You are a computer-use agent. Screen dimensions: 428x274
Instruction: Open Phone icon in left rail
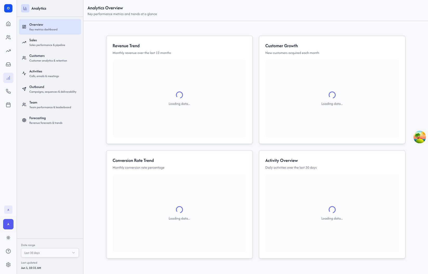click(8, 91)
